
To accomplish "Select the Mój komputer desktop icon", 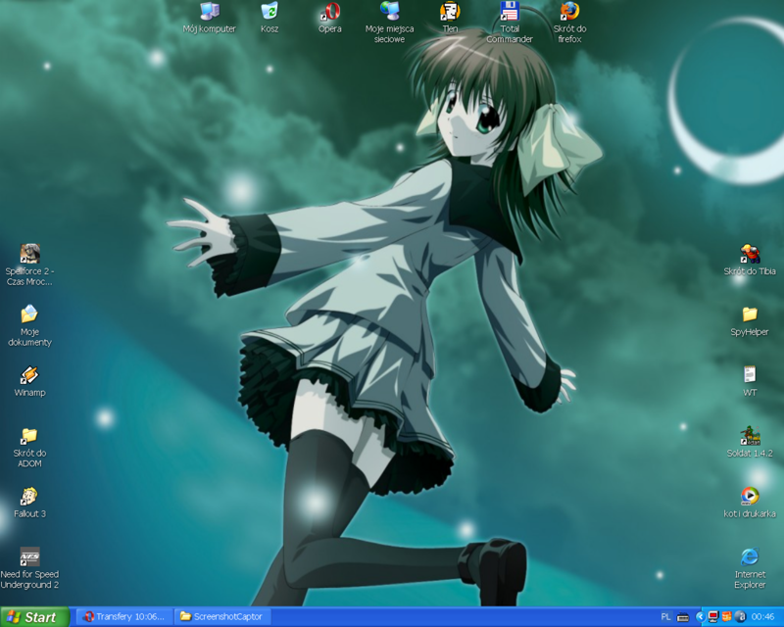I will 209,18.
